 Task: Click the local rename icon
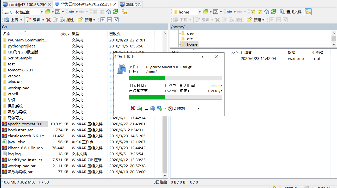pos(55,20)
